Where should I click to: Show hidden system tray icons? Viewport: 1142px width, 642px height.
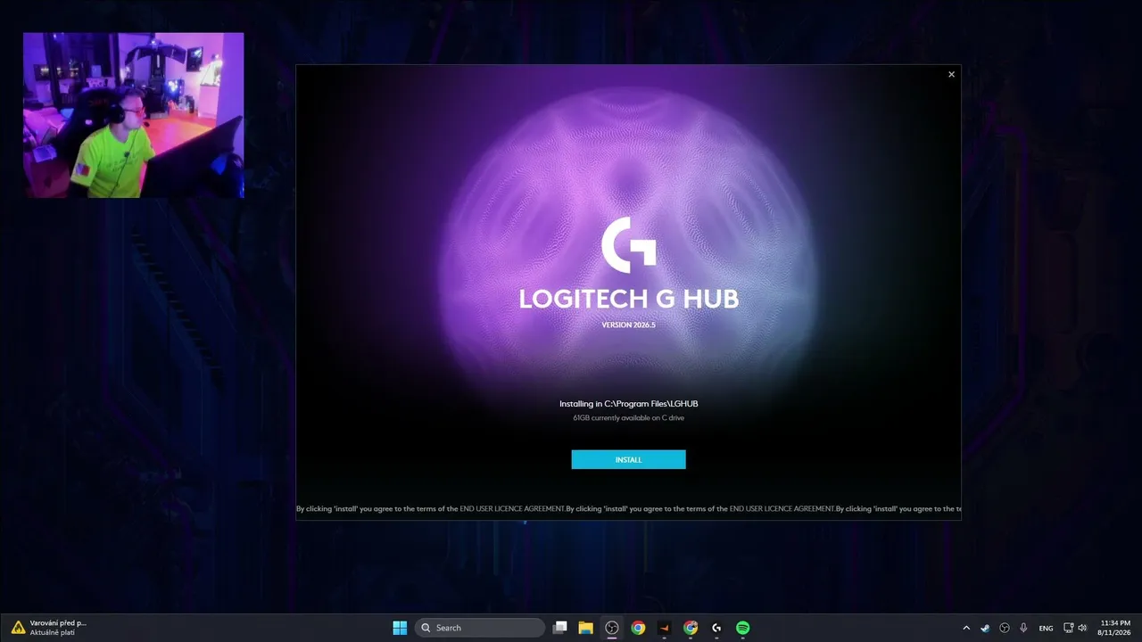966,628
